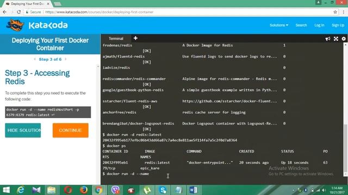Run the docker run redisHostPort code snippet

[48, 112]
